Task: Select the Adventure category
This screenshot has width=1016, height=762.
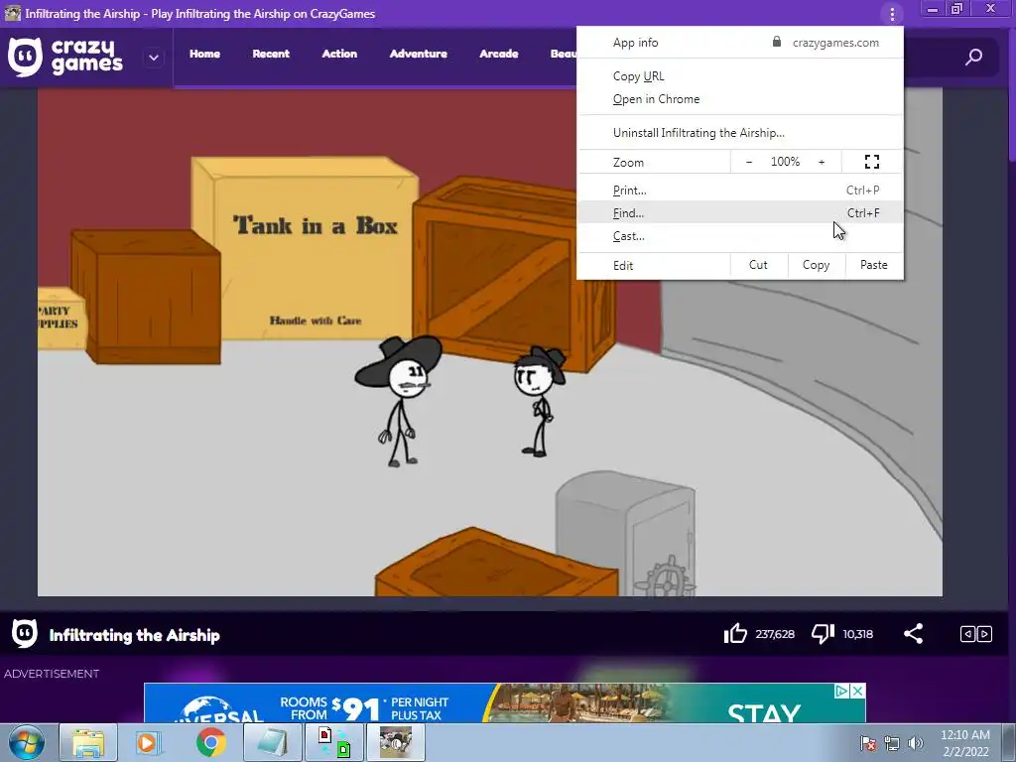Action: (419, 54)
